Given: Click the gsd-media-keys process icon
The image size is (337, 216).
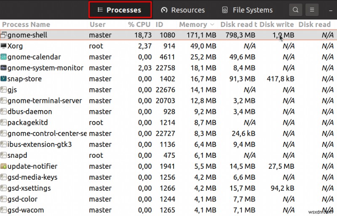Looking at the screenshot, I should pos(3,177).
